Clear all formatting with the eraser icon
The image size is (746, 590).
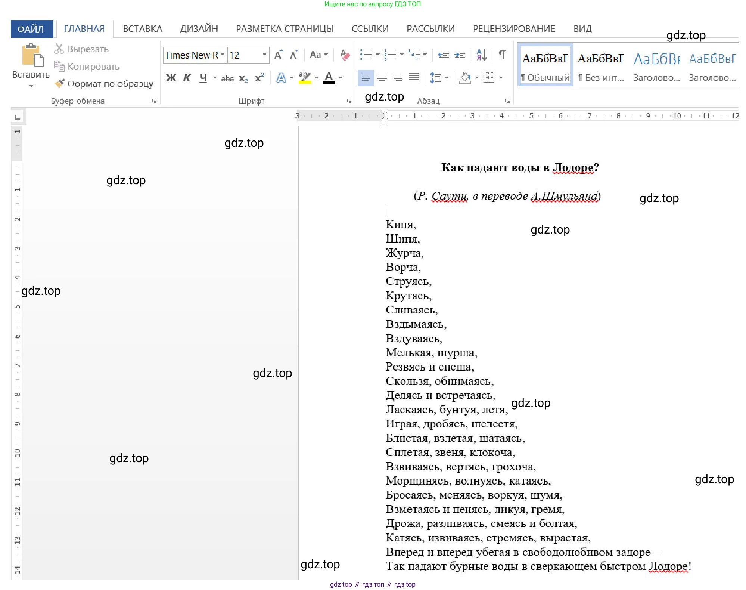click(x=345, y=55)
